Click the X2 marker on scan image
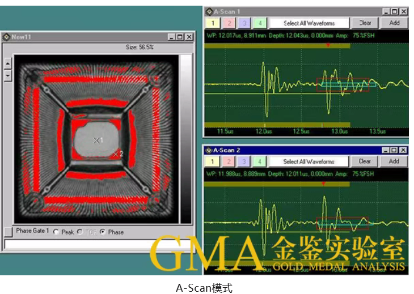 coord(117,153)
